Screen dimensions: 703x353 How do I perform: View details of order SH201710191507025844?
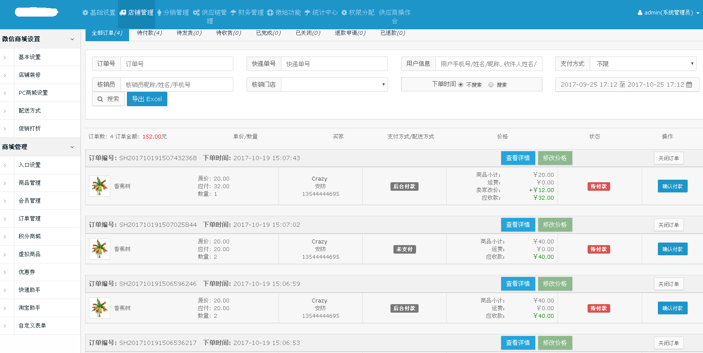coord(518,225)
